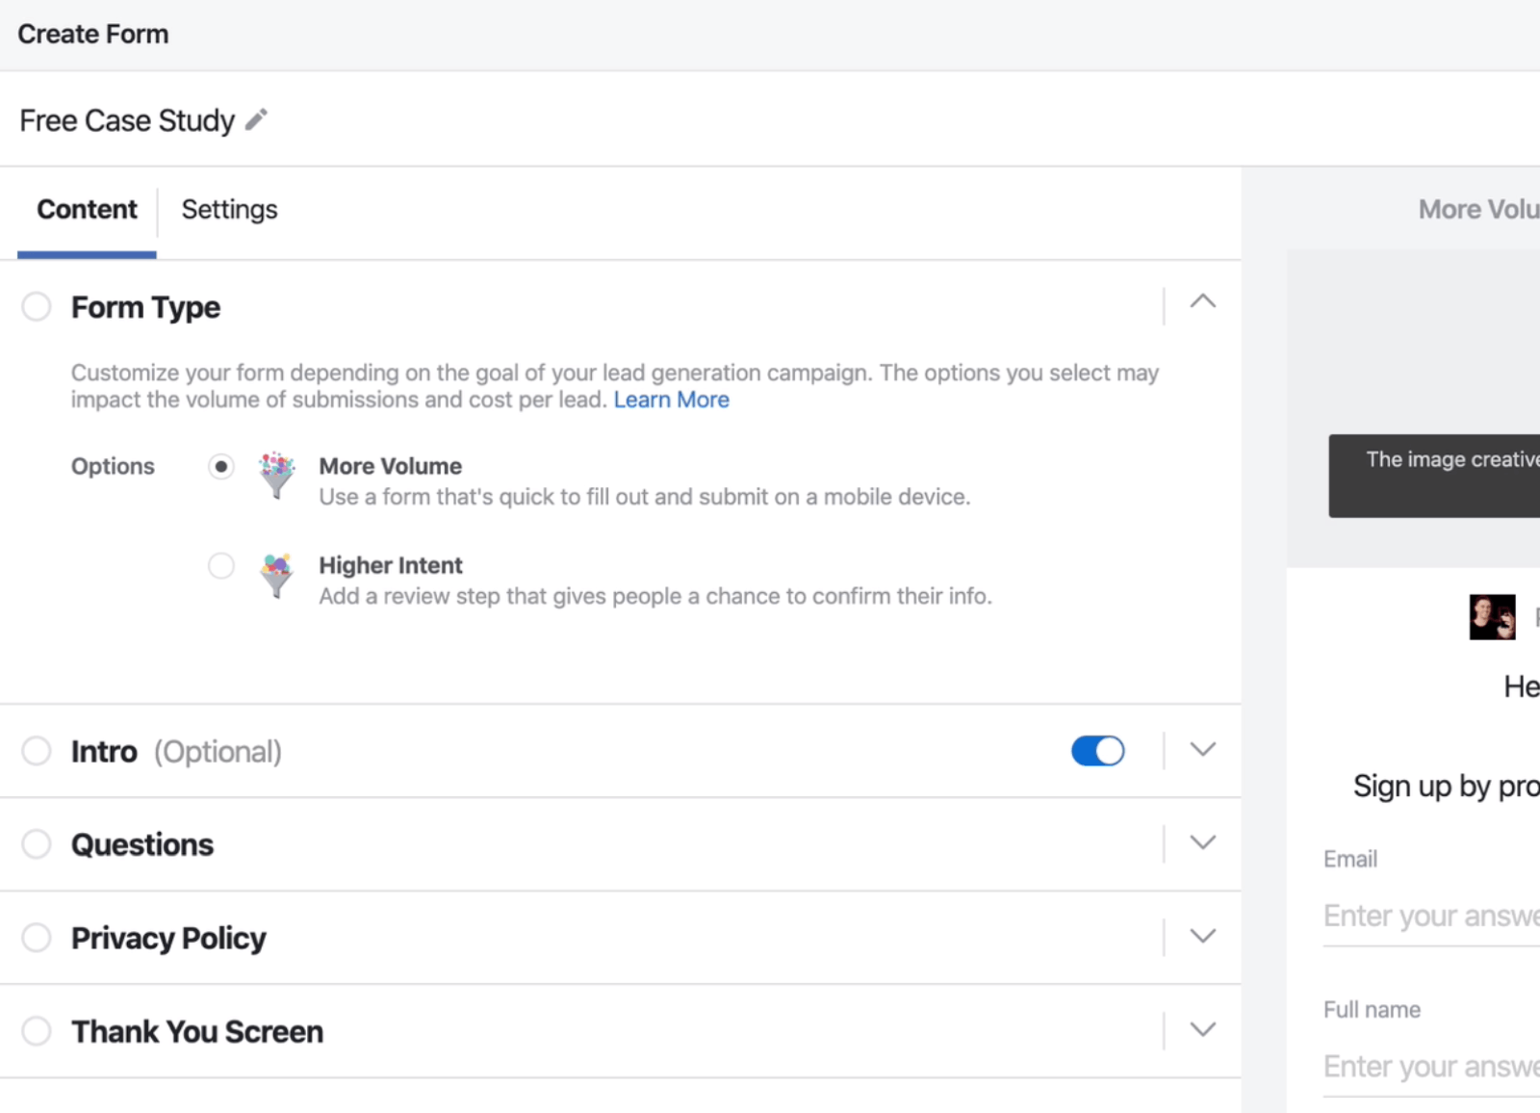
Task: Click the pencil icon to rename form
Action: pyautogui.click(x=256, y=120)
